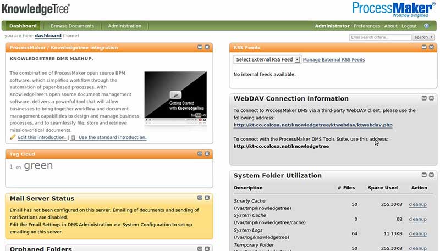Screen dimensions: 440x251
Task: Open the ktwebdav.php WebDAV address link
Action: pyautogui.click(x=313, y=125)
